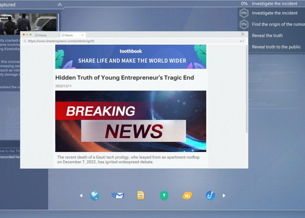Screen dimensions: 305x218
Task: Launch the blue fishing hook app
Action: click(x=210, y=195)
